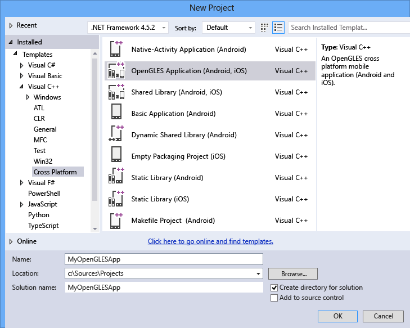Select "Dynamic Shared Library (Android)" template name
Screen dimensions: 410x328
coord(184,135)
